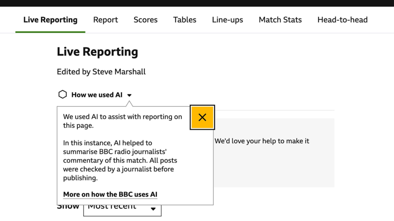Open the Match Stats tab
Screen dimensions: 394x221
tap(280, 20)
